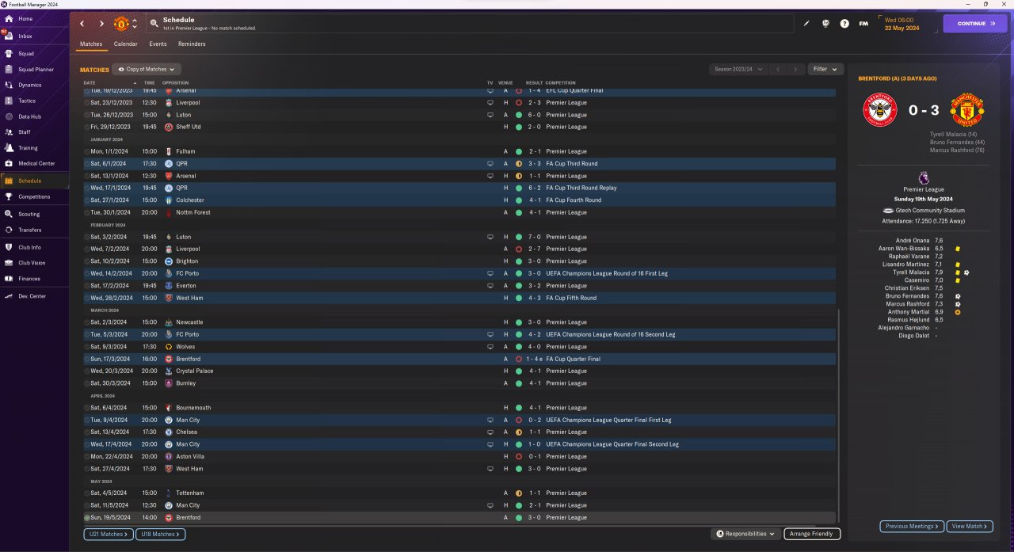
Task: Open the Inbox sidebar icon
Action: pos(9,36)
